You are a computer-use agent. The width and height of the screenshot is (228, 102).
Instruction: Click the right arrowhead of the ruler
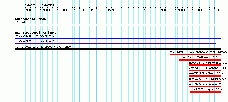coord(220,8)
